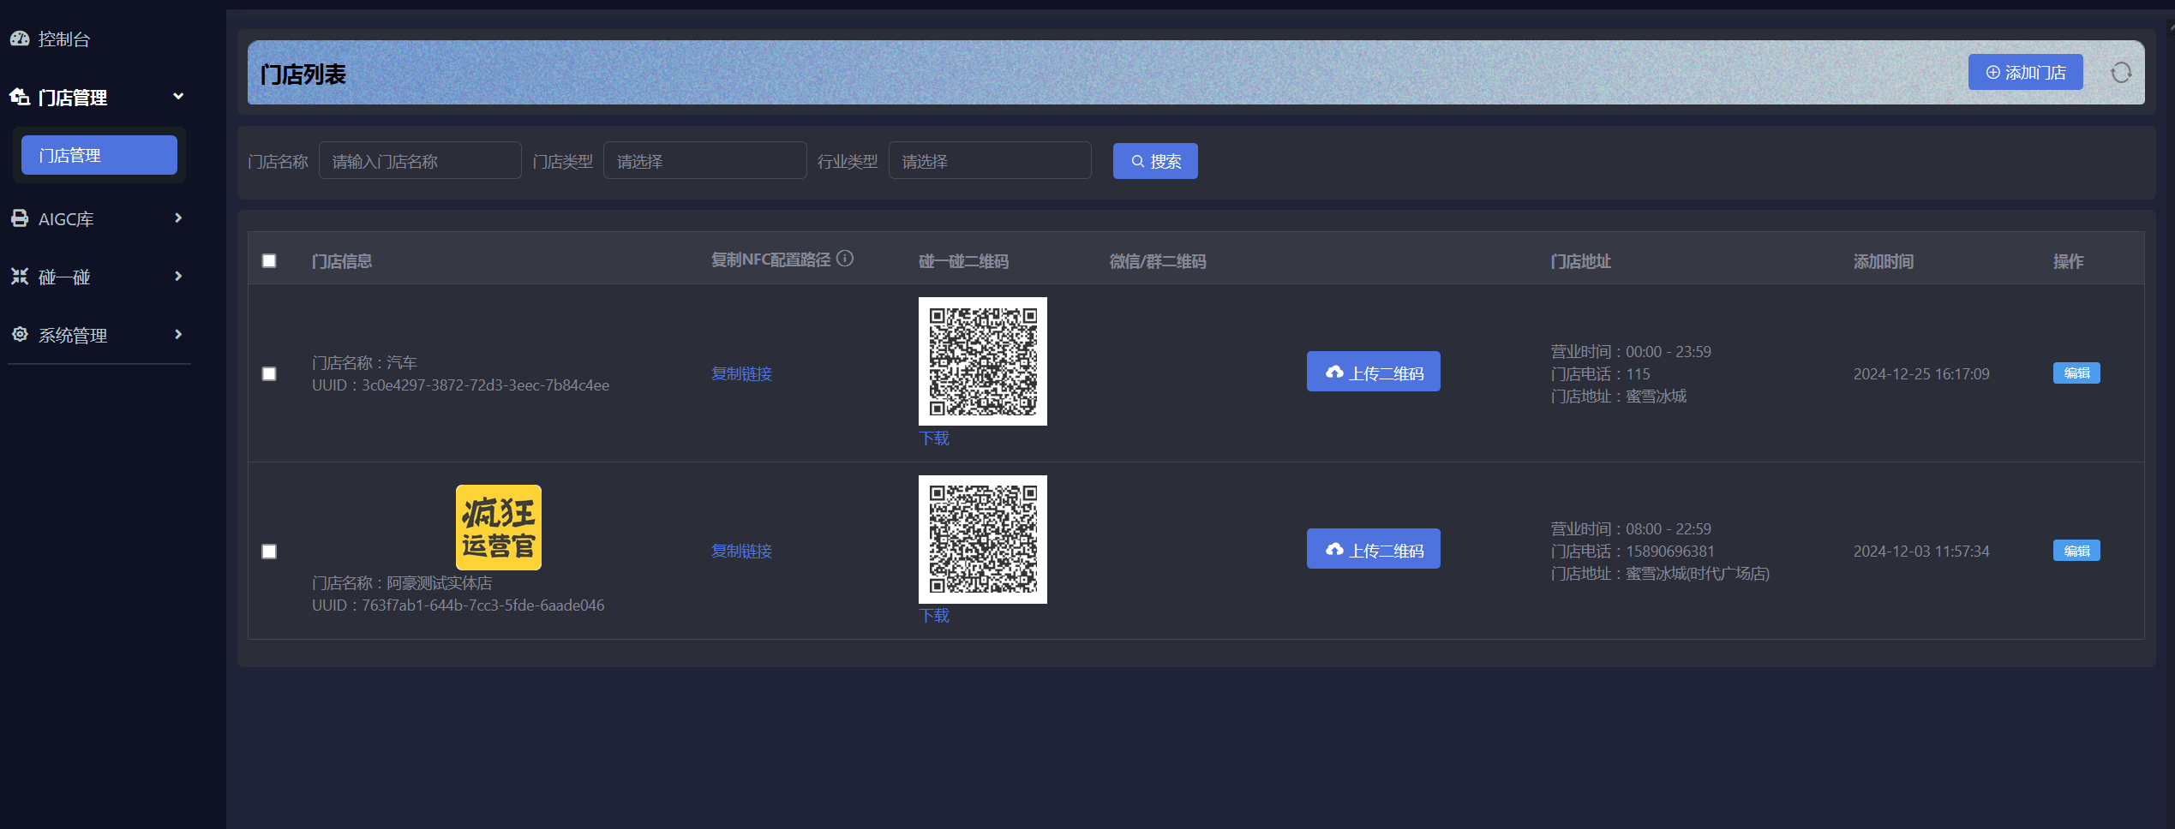Click the 门店名称 input field
The image size is (2175, 829).
point(420,161)
